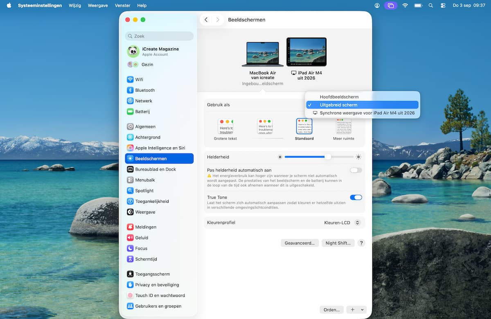This screenshot has height=319, width=491.
Task: Open the Wijzig menu
Action: click(x=75, y=5)
